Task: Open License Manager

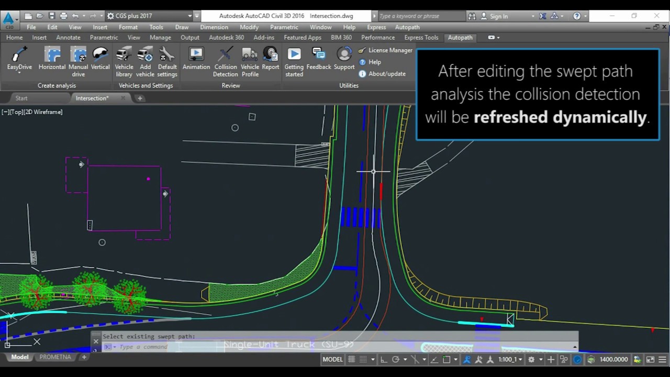Action: 386,50
